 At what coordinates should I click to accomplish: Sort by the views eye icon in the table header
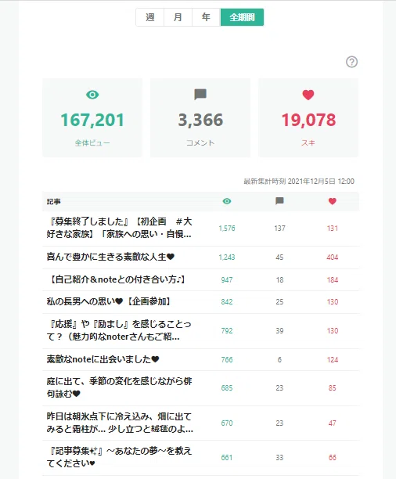click(x=227, y=201)
